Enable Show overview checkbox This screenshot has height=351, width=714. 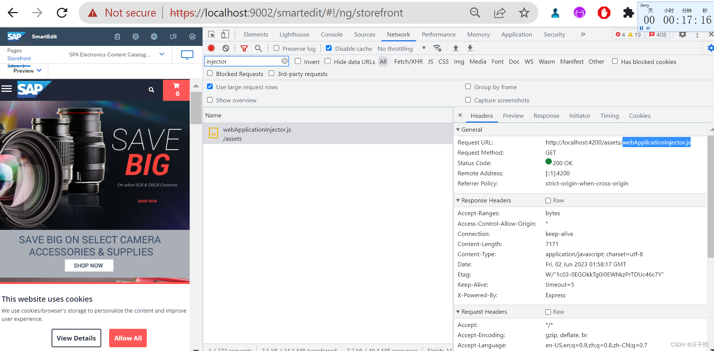(210, 100)
